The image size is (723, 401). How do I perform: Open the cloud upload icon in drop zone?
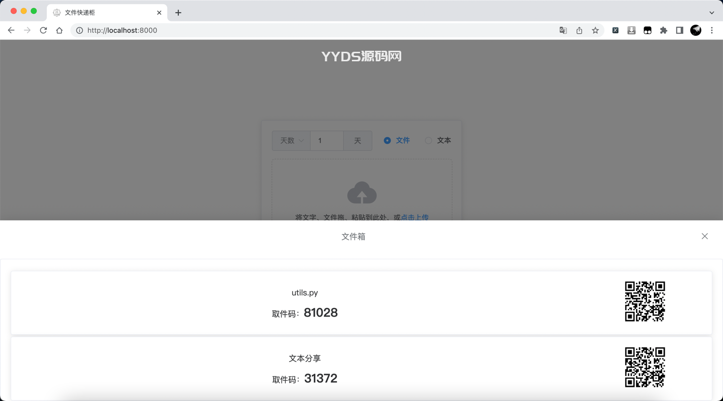point(362,192)
